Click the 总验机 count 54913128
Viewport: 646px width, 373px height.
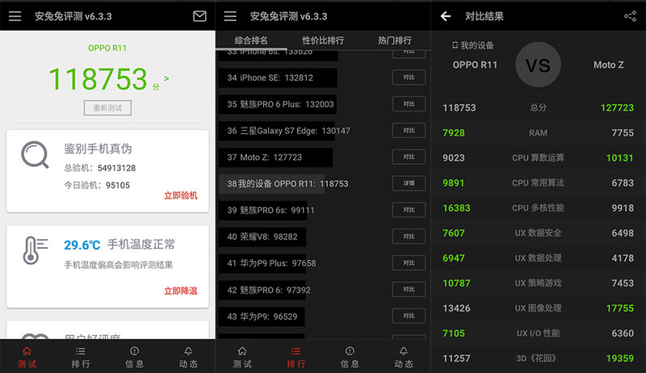(116, 168)
